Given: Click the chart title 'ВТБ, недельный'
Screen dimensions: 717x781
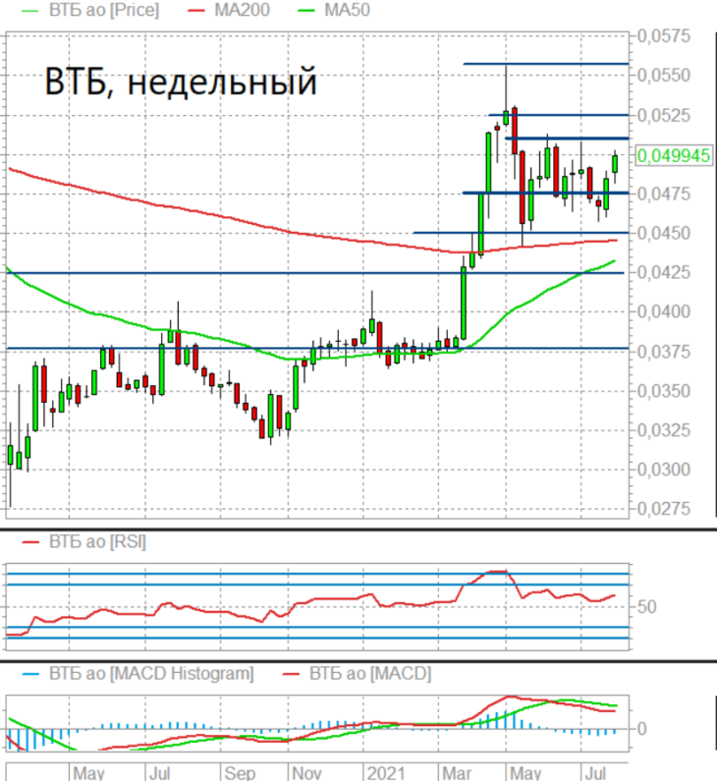Looking at the screenshot, I should [x=181, y=82].
